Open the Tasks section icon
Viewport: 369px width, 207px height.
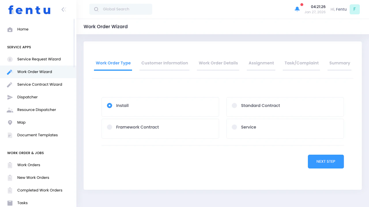10,203
